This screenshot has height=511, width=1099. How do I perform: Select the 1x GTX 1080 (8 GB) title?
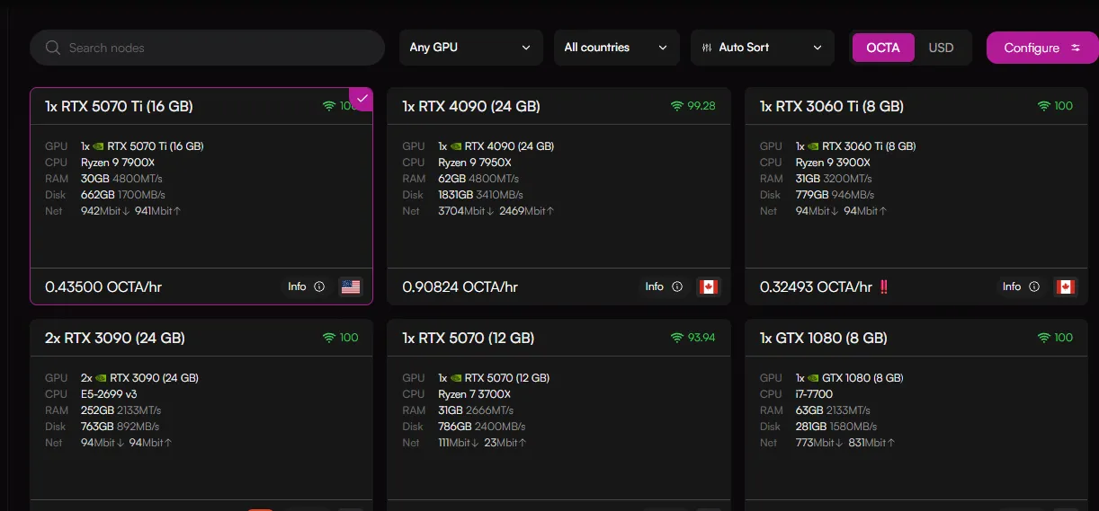(x=823, y=338)
